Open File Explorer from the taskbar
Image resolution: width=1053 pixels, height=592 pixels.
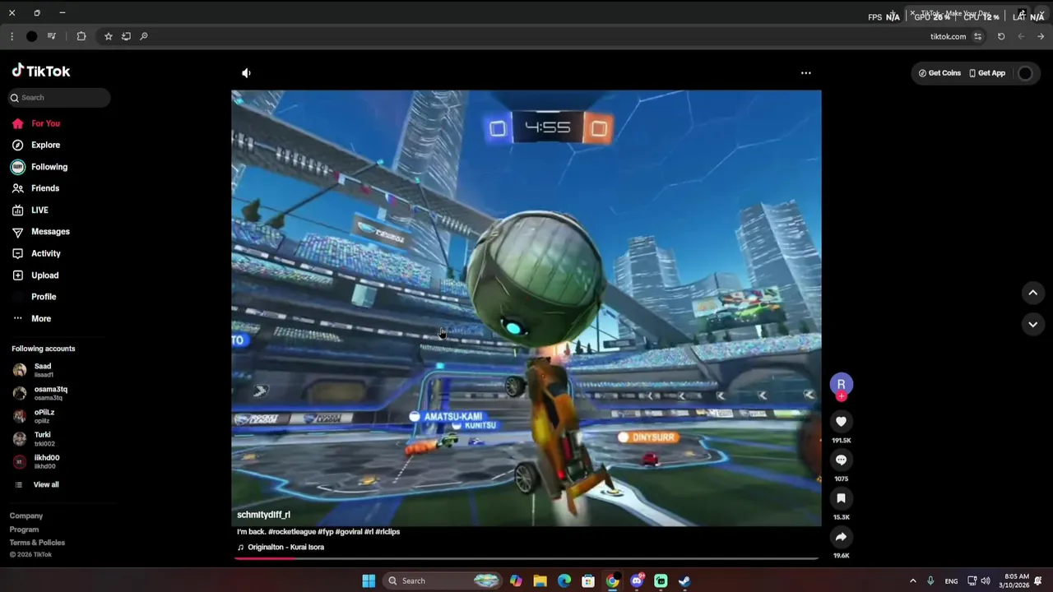pyautogui.click(x=540, y=581)
